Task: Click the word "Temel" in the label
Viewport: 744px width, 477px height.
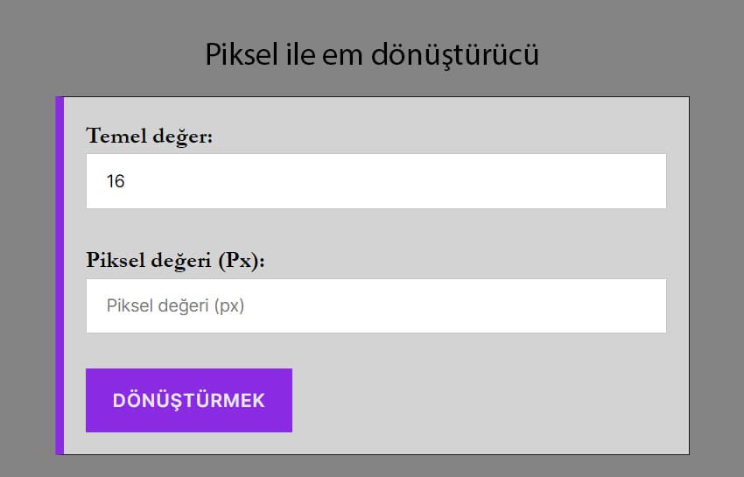Action: tap(114, 137)
